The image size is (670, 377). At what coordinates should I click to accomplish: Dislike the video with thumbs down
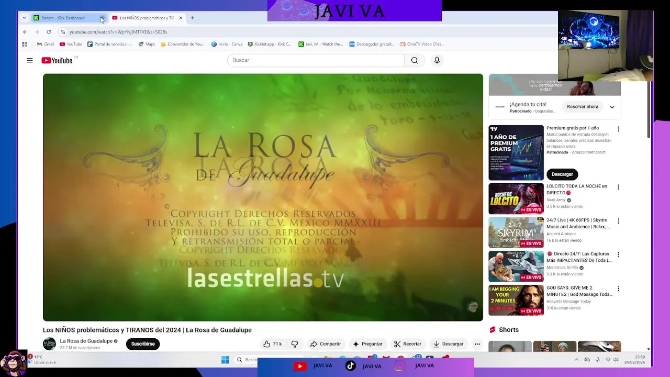(295, 344)
